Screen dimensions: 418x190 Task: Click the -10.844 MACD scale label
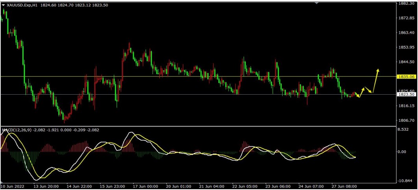pyautogui.click(x=406, y=181)
